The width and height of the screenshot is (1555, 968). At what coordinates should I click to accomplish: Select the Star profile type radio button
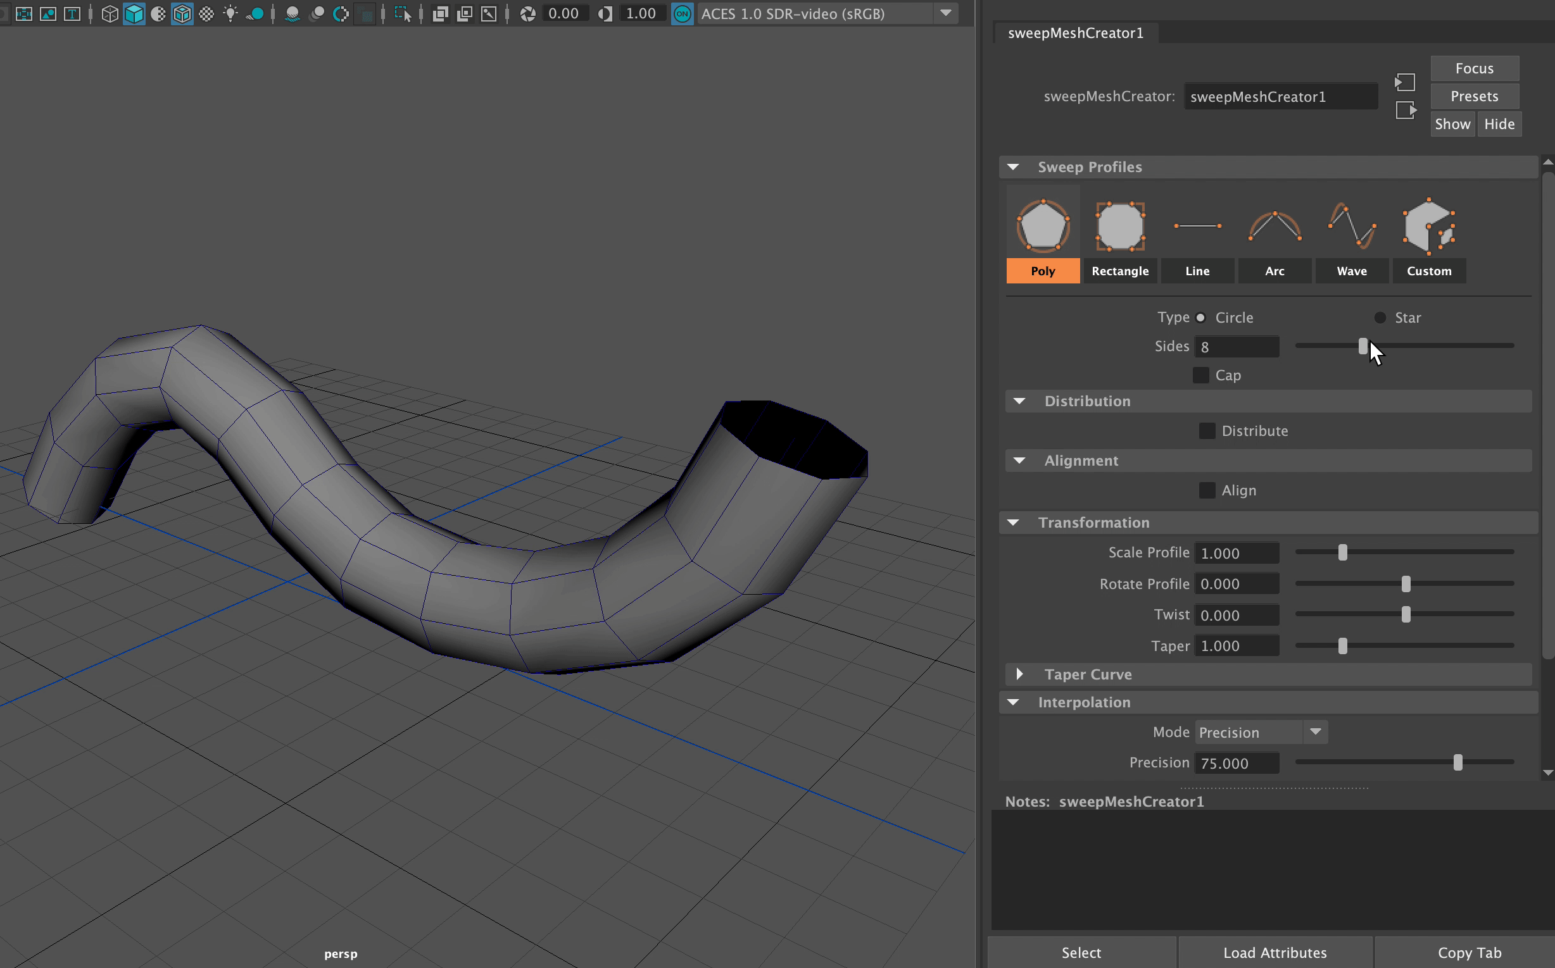(1380, 317)
